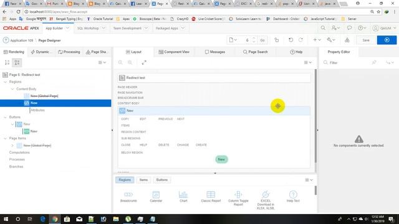Click the layout zoom in icon
This screenshot has height=224, width=399.
(130, 62)
